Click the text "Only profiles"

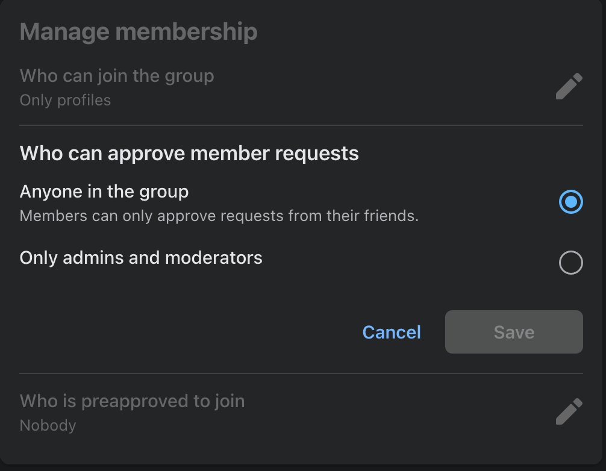64,100
